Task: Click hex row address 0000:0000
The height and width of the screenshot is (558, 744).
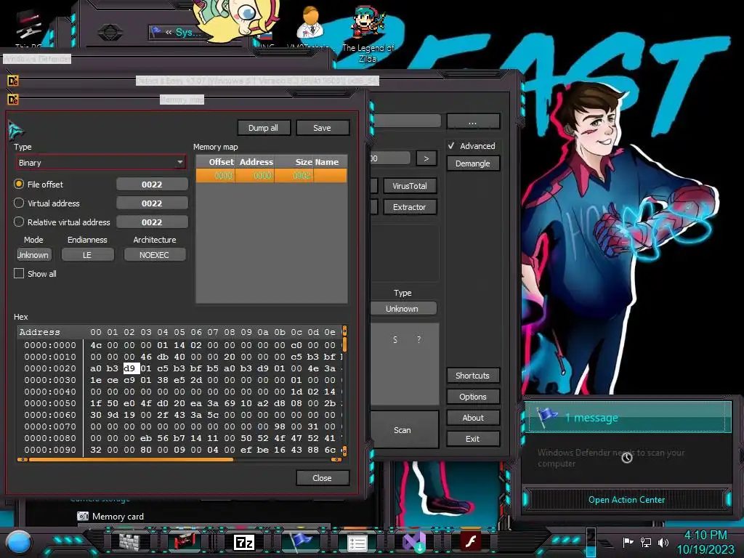Action: click(x=50, y=345)
